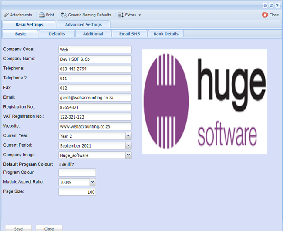Open the Defaults tab
283x231 pixels.
point(57,34)
